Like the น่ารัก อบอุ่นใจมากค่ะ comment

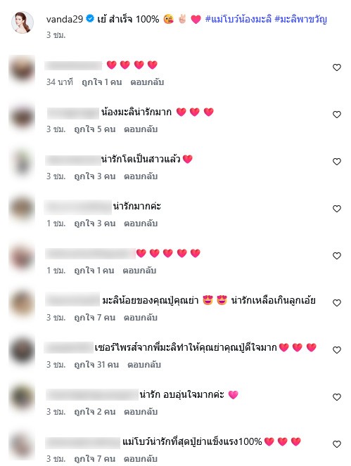[336, 396]
